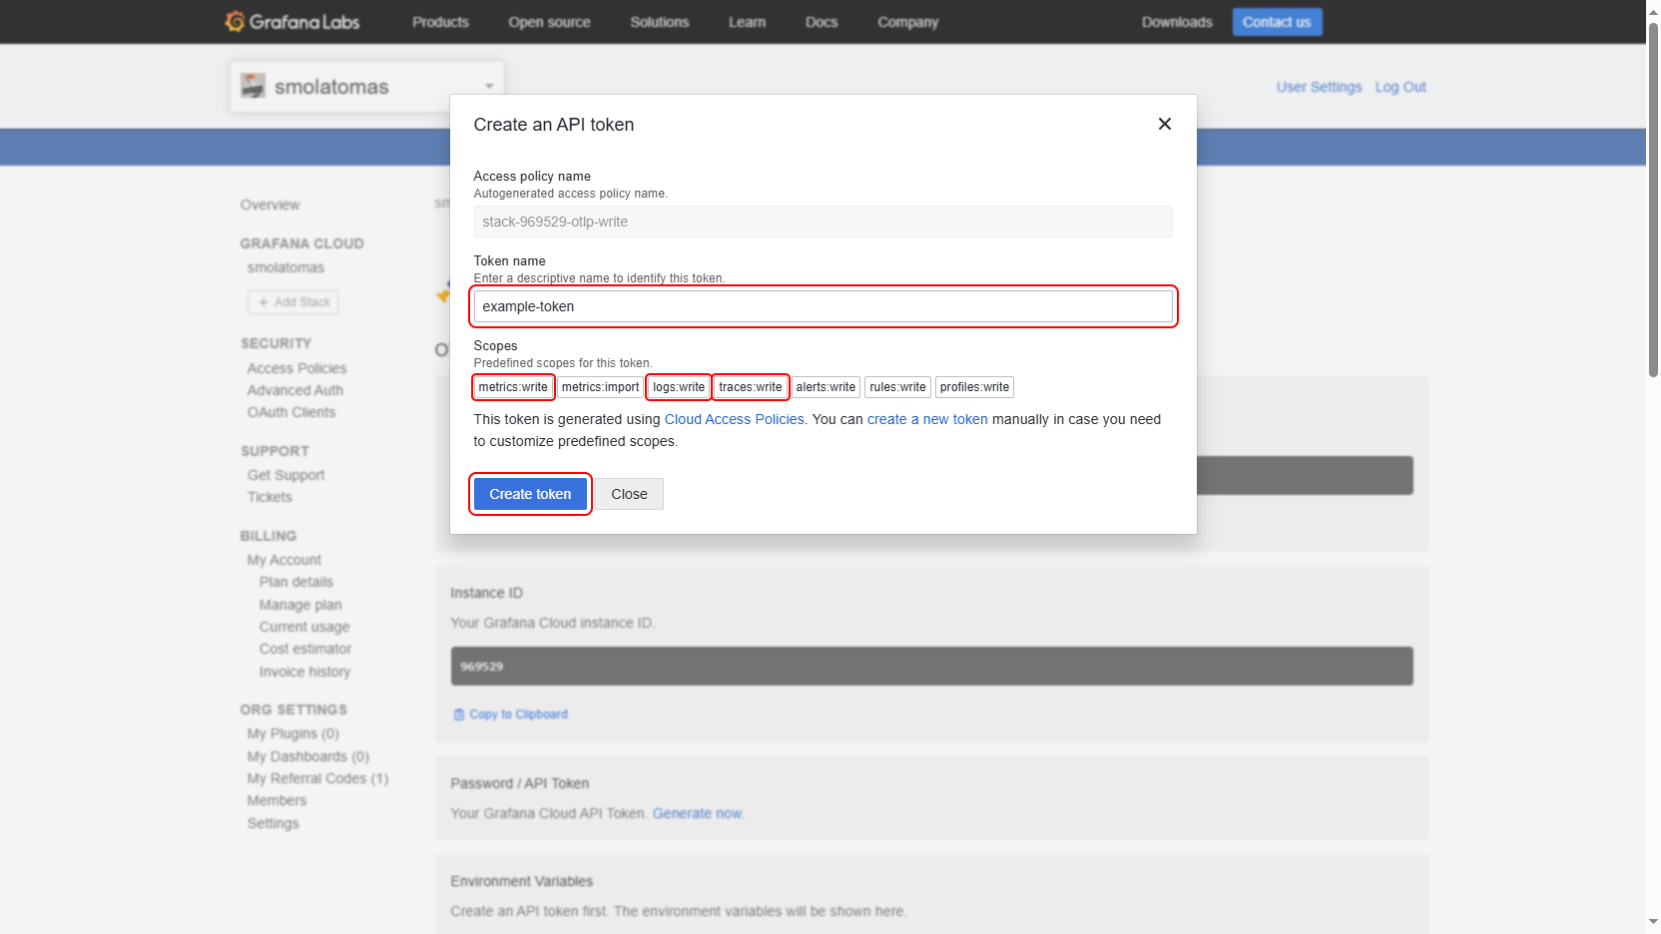The height and width of the screenshot is (934, 1661).
Task: Open My Dashboards (0) in sidebar
Action: pyautogui.click(x=308, y=756)
